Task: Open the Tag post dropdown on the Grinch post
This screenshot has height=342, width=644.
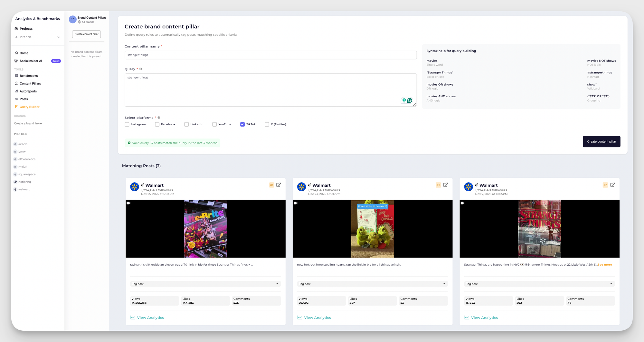Action: tap(372, 284)
